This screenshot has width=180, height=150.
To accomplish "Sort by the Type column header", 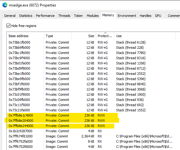I will (58, 36).
